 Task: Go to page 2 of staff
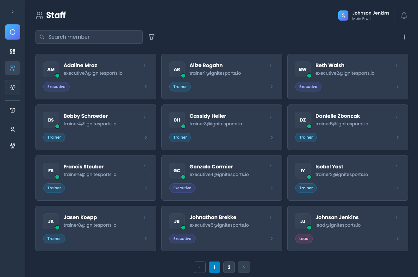(229, 267)
